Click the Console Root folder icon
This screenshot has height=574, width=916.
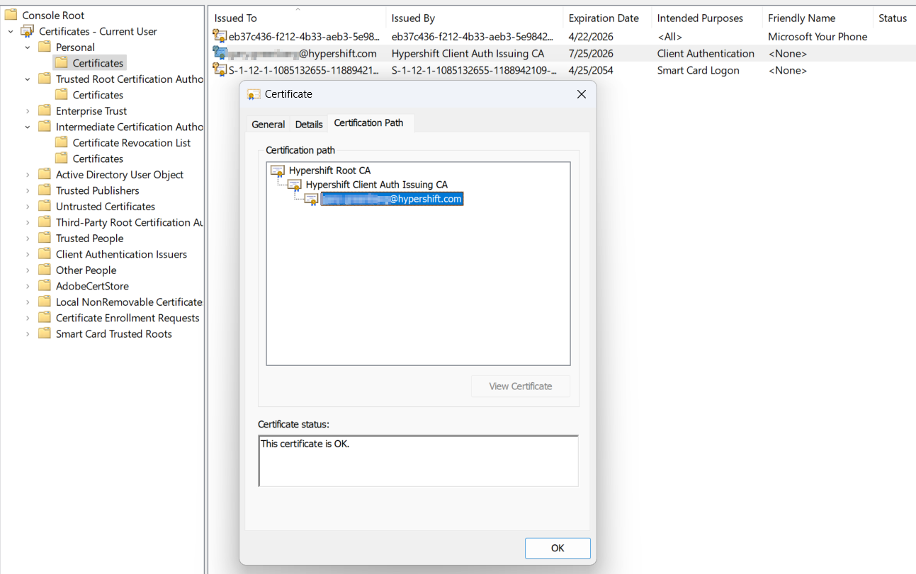[x=11, y=15]
